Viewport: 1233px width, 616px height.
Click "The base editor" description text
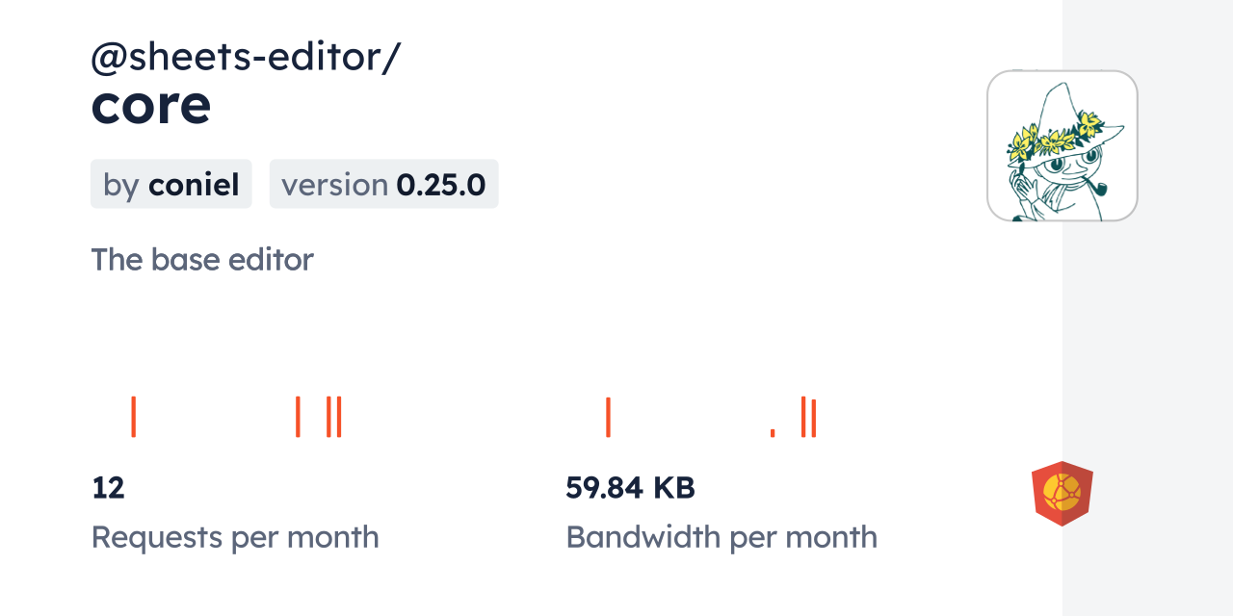pos(202,260)
